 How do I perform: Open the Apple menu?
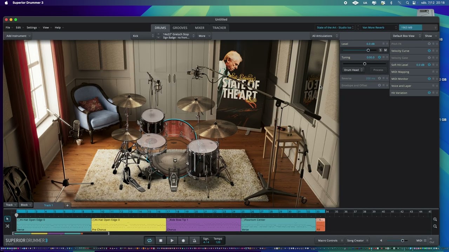[x=6, y=3]
